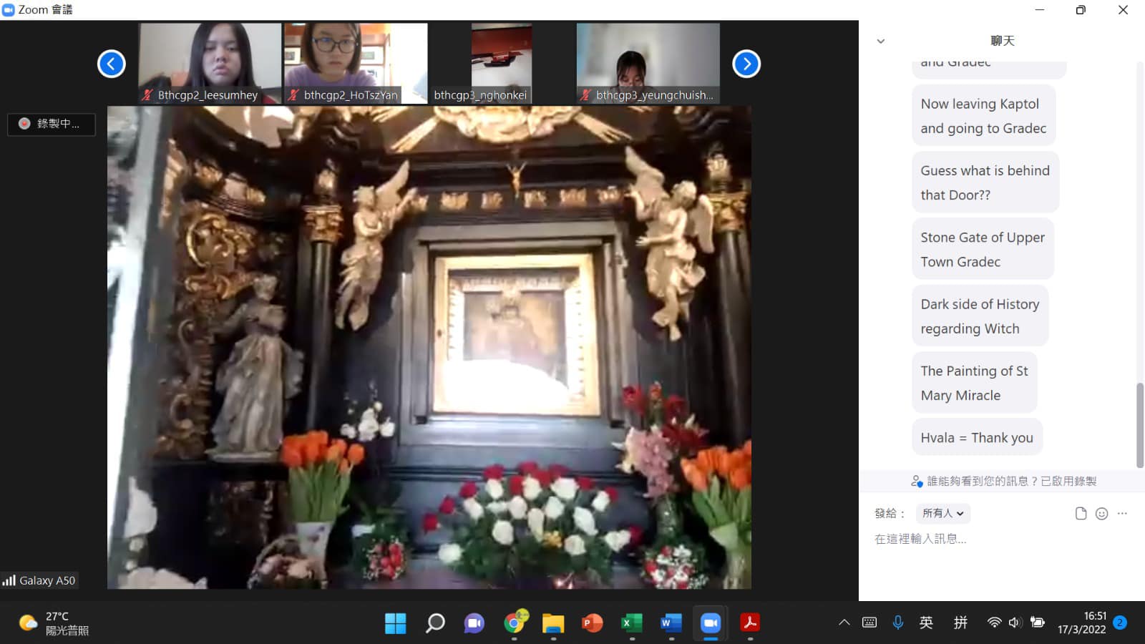Click the Galaxy A50 speaker label

pyautogui.click(x=39, y=580)
